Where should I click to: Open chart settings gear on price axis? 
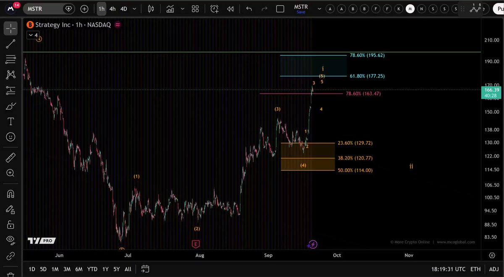pyautogui.click(x=492, y=255)
